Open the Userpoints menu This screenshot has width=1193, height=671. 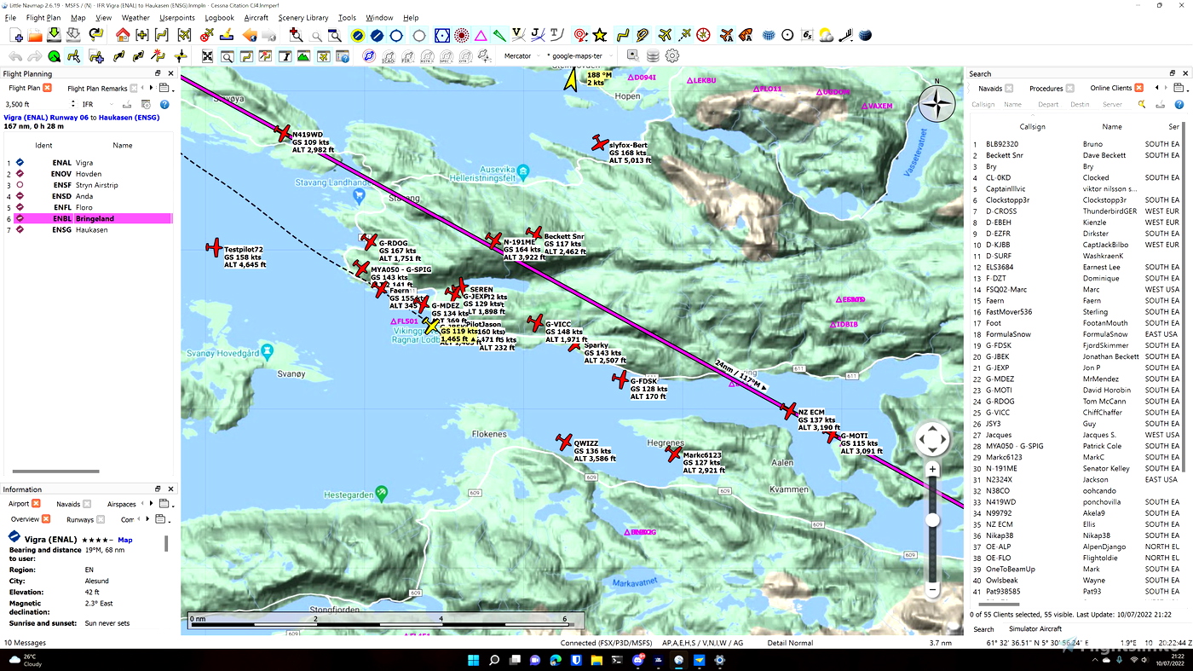pos(176,17)
